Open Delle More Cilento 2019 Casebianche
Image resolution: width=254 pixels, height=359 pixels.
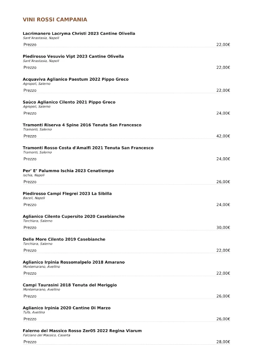pyautogui.click(x=64, y=239)
